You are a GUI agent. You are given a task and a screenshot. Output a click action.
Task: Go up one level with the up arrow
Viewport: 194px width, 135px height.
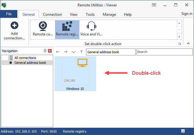pyautogui.click(x=81, y=52)
